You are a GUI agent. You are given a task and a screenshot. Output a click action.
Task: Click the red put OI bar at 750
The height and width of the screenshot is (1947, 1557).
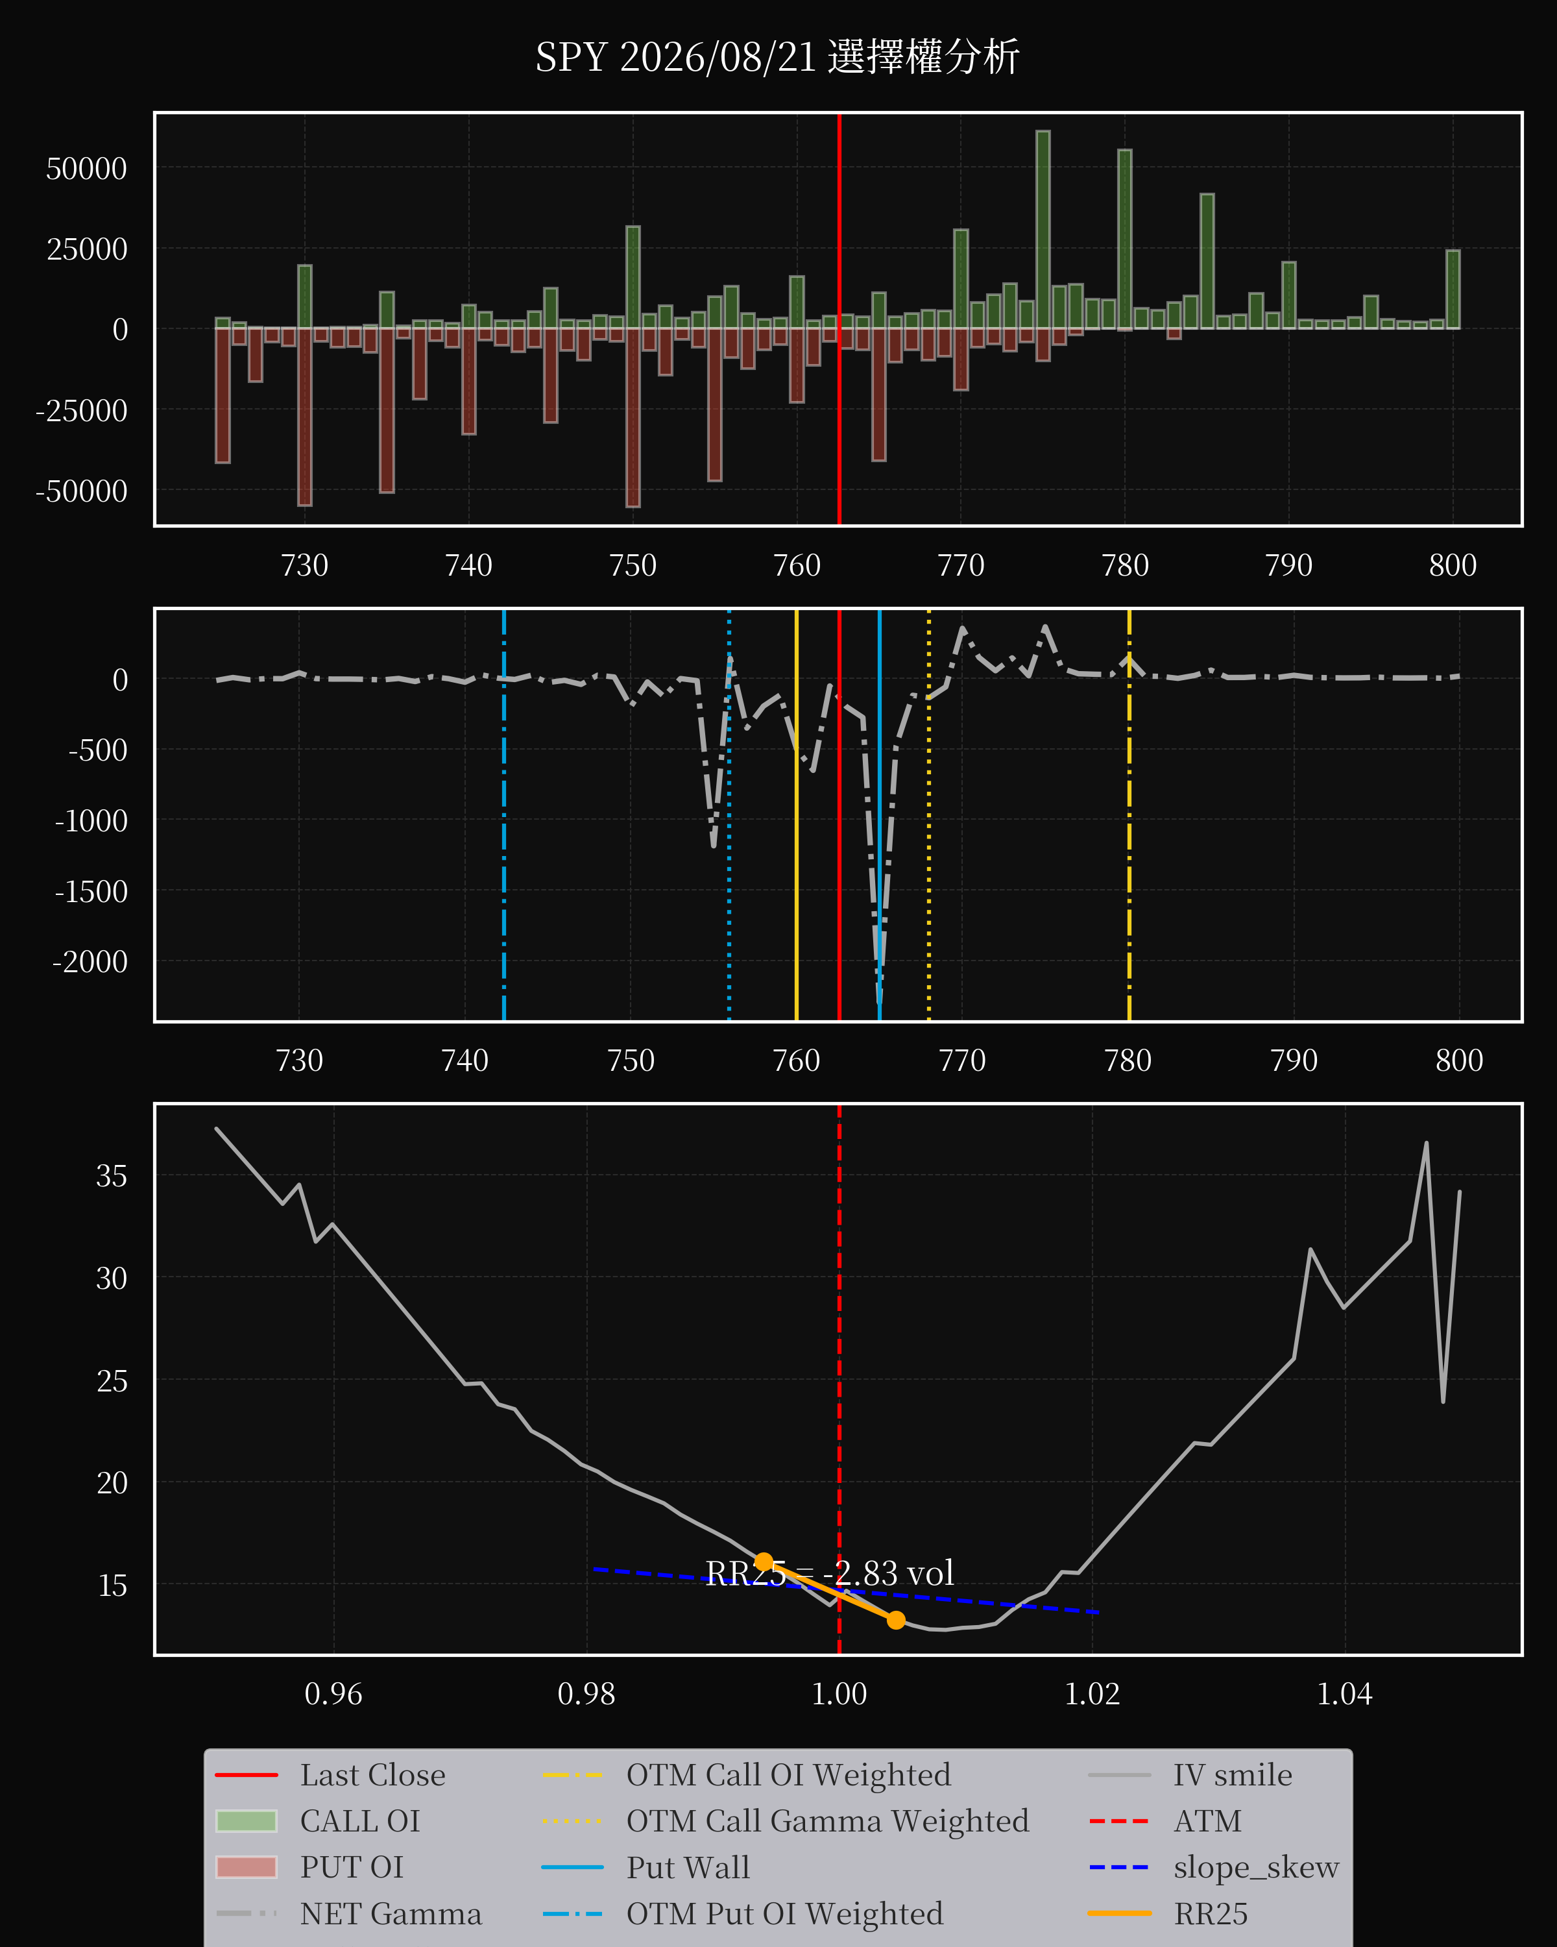coord(633,417)
